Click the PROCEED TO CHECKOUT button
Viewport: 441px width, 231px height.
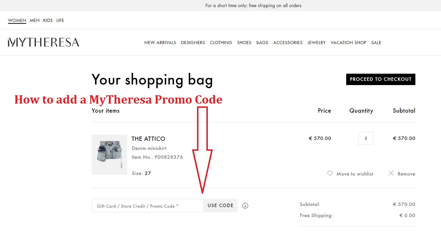[x=380, y=79]
